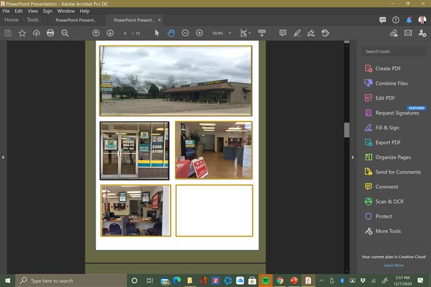Open the zoom percentage dropdown
Image resolution: width=431 pixels, height=287 pixels.
(x=230, y=33)
